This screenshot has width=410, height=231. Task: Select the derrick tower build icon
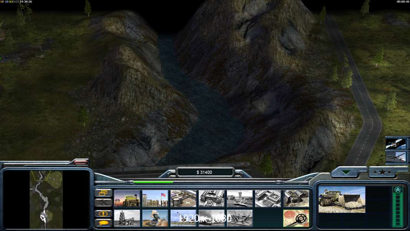[x=127, y=218]
